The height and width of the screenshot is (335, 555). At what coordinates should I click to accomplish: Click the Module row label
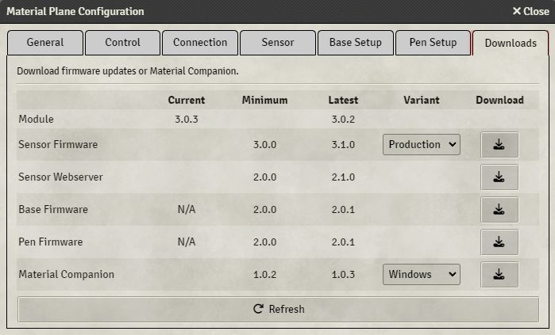click(x=36, y=120)
